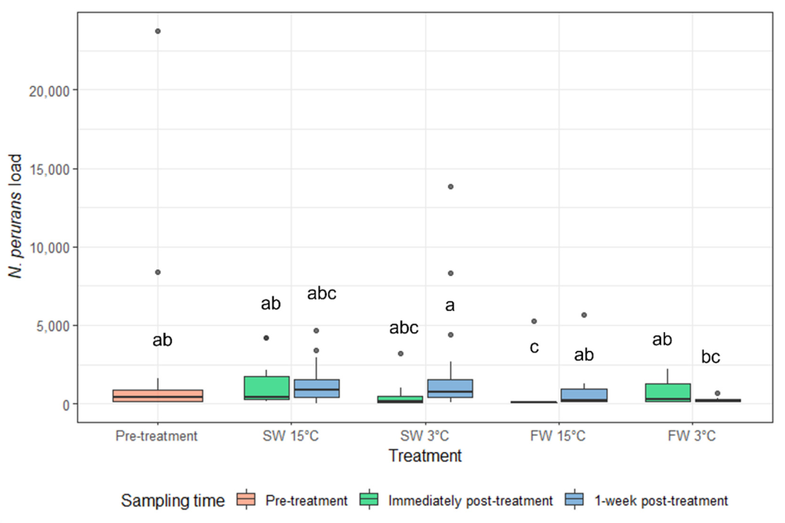Click the lone 'a' significance letter
This screenshot has width=785, height=523.
coord(450,304)
